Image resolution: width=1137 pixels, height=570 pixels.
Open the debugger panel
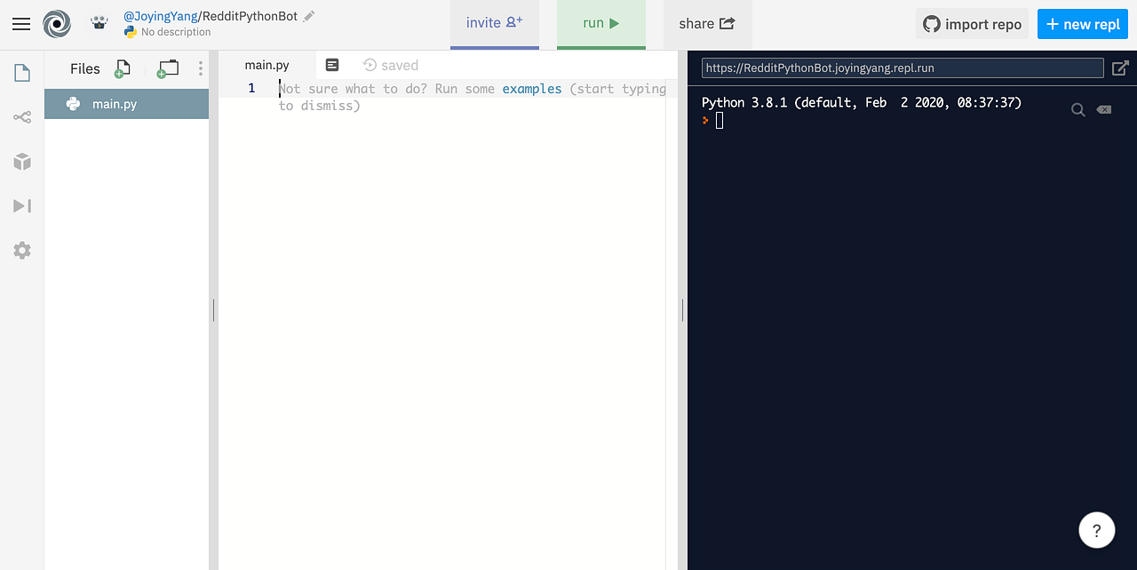[21, 205]
